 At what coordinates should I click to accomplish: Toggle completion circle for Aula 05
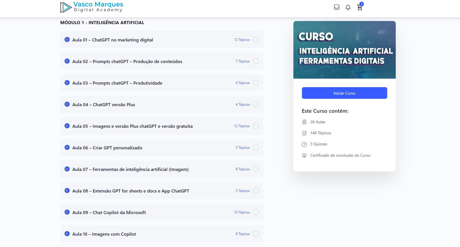256,126
